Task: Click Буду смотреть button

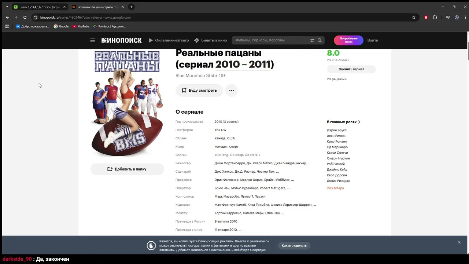Action: pyautogui.click(x=199, y=90)
